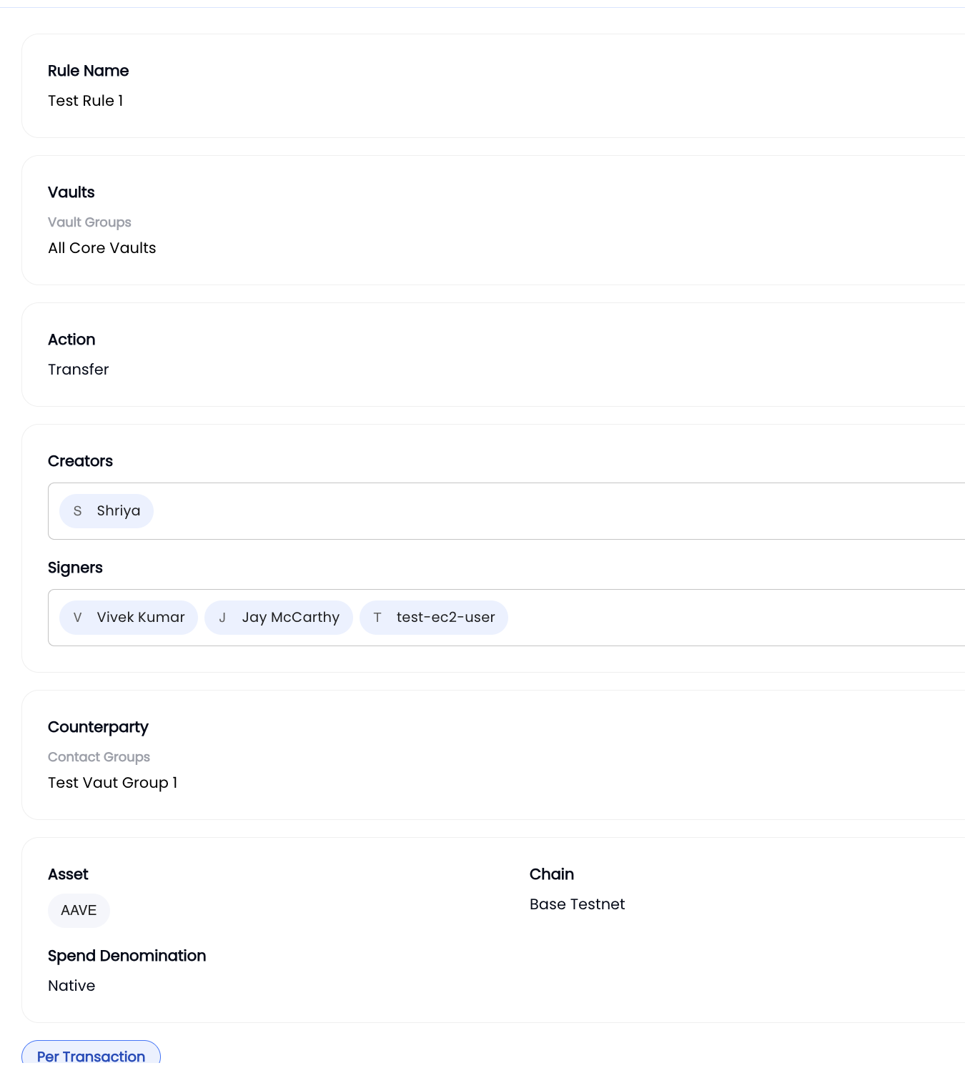Click the S avatar on the Shriya chip
965x1068 pixels.
(77, 511)
